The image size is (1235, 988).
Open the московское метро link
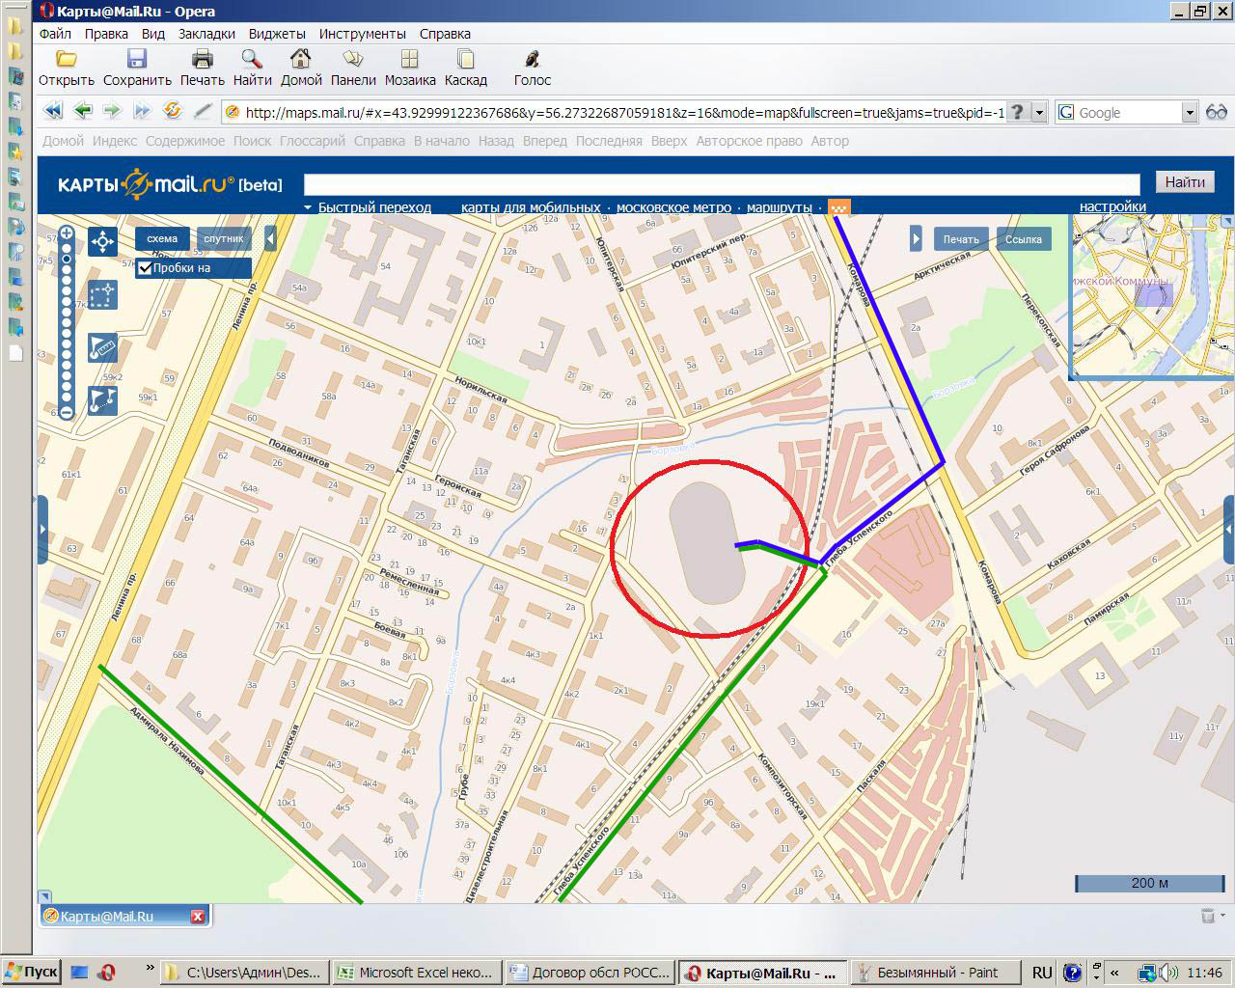pos(673,207)
